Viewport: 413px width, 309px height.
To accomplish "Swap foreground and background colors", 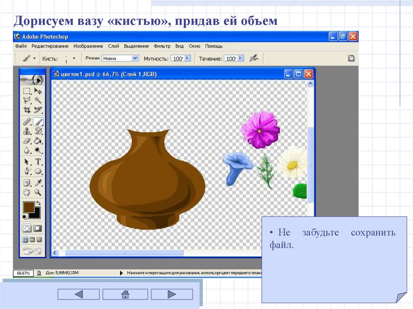I will pyautogui.click(x=39, y=203).
